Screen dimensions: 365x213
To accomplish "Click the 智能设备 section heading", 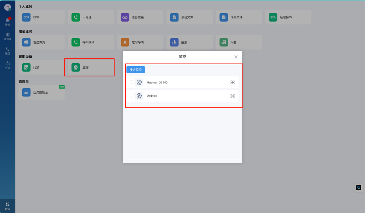I will click(x=25, y=56).
